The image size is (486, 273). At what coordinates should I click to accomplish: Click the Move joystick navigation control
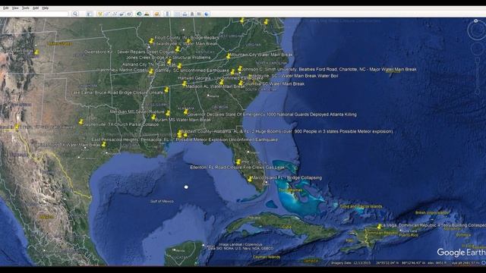477,49
